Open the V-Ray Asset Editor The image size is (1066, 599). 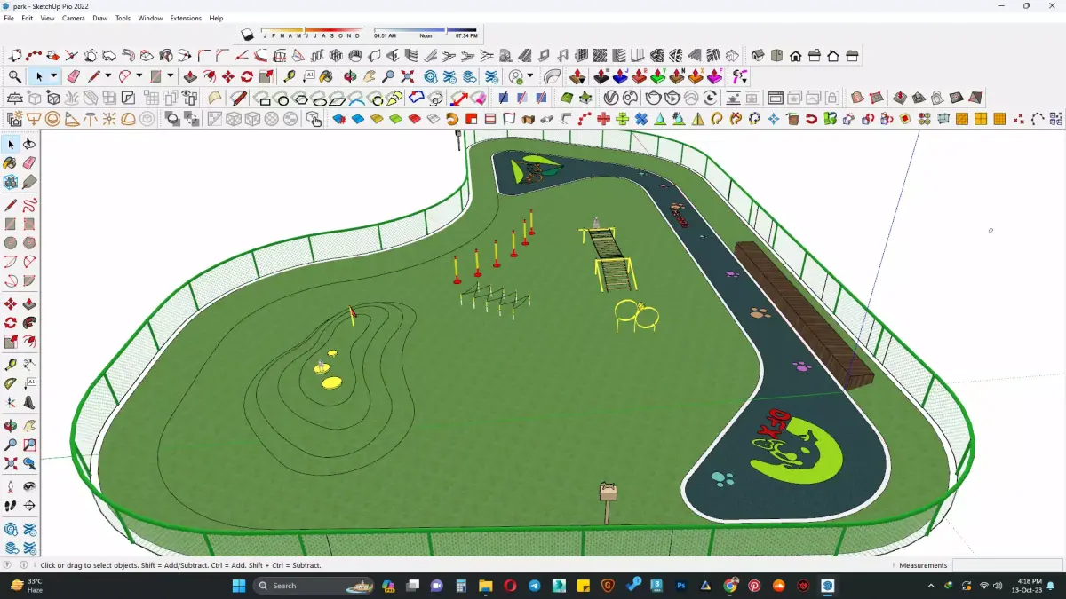[x=611, y=98]
